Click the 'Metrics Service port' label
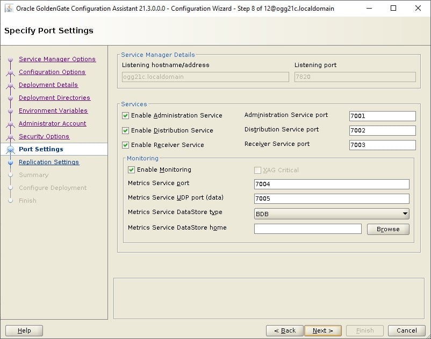The width and height of the screenshot is (431, 339). coord(159,183)
